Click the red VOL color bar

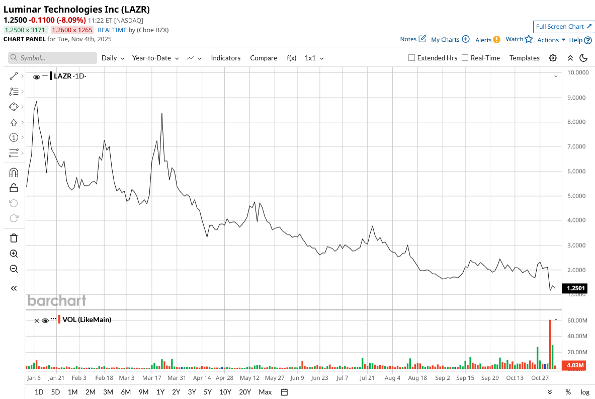[x=59, y=320]
